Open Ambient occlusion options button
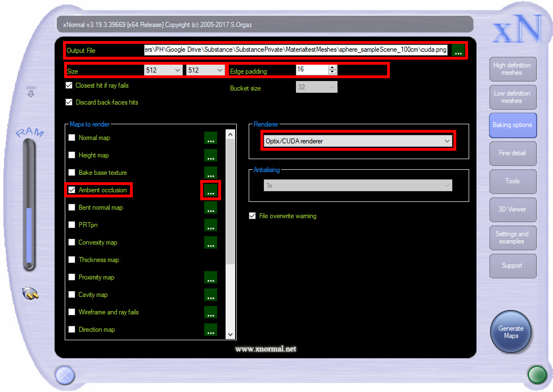553x392 pixels. point(210,191)
